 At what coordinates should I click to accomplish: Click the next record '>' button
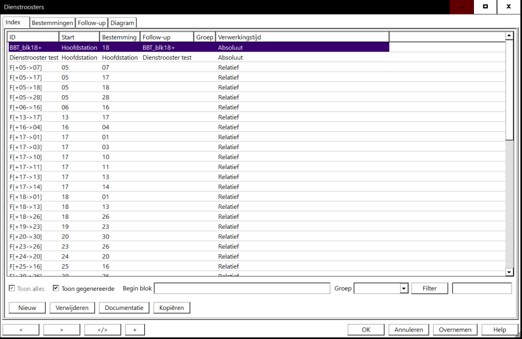pyautogui.click(x=61, y=330)
